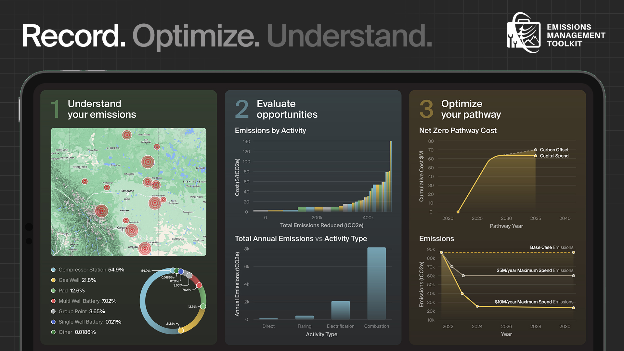Click the Carbon Offset line endpoint
The image size is (624, 351).
pyautogui.click(x=536, y=150)
